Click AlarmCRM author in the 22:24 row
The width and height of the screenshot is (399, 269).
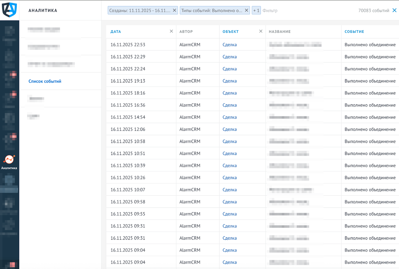pyautogui.click(x=190, y=69)
